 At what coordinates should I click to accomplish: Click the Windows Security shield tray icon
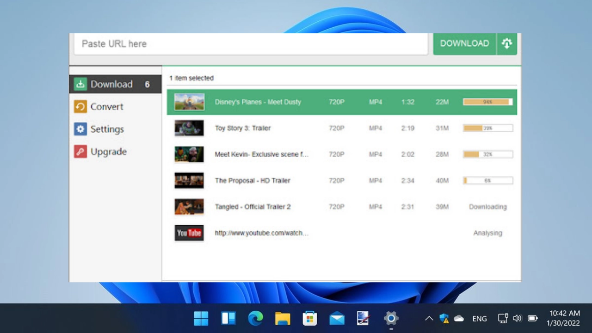444,318
